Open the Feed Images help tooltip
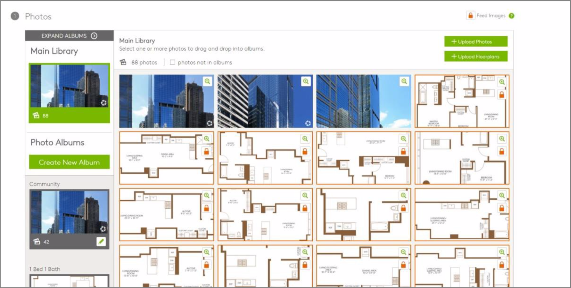Viewport: 571px width, 288px height. (x=511, y=16)
